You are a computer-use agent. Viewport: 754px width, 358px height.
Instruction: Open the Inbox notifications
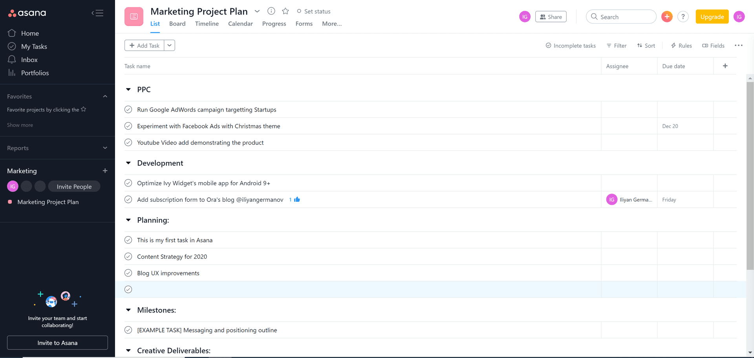click(x=29, y=59)
